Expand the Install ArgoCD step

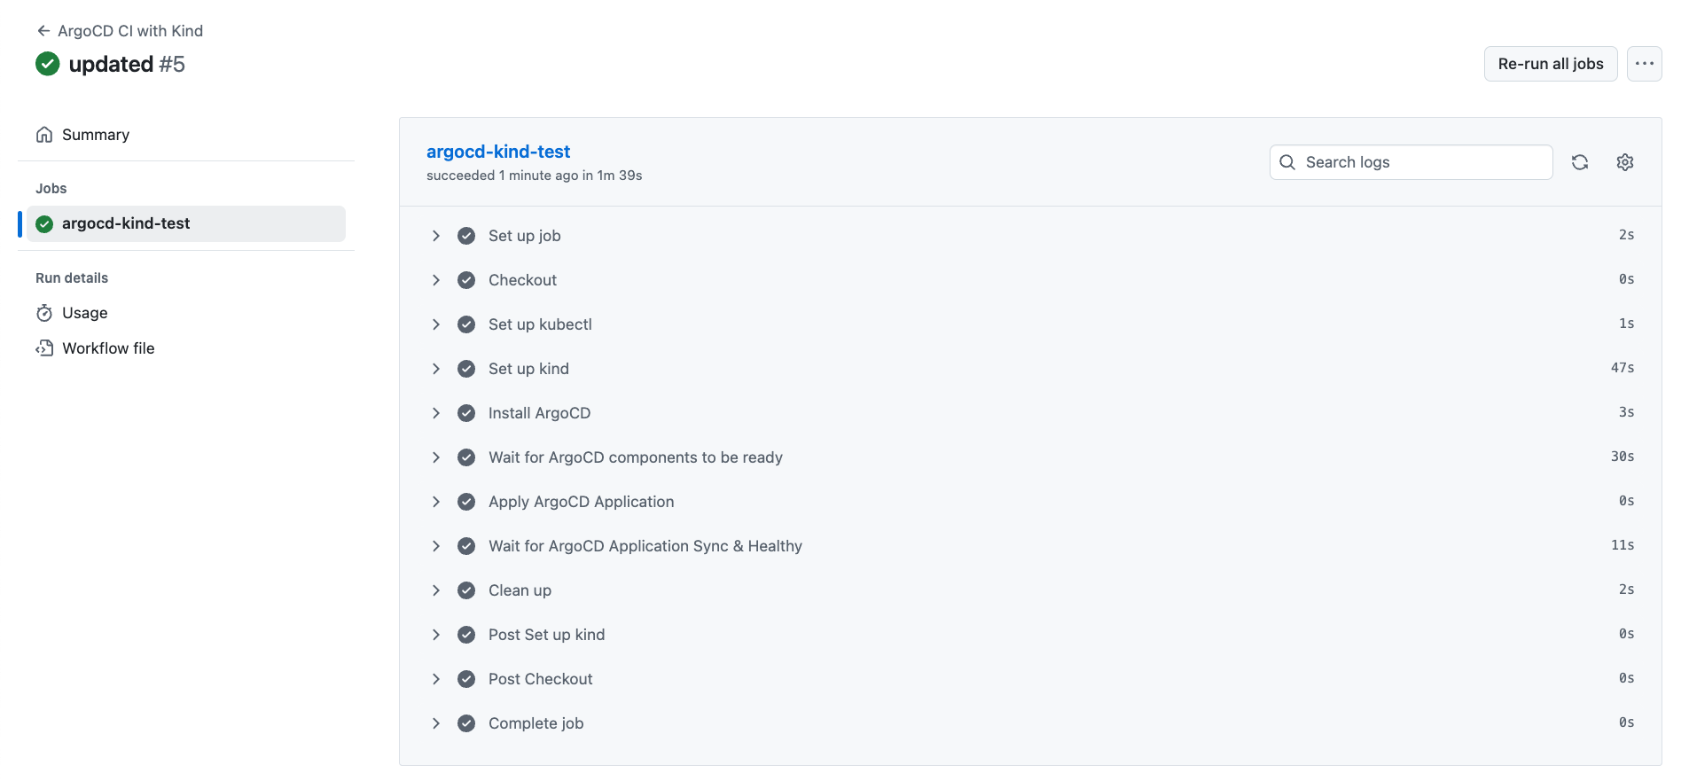(436, 413)
